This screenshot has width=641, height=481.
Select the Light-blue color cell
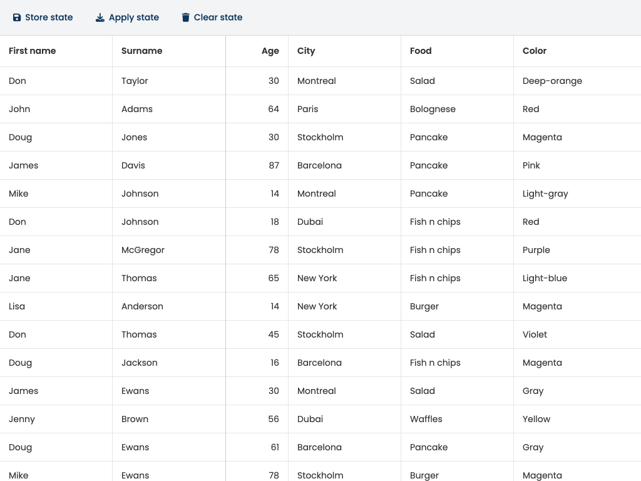point(545,278)
